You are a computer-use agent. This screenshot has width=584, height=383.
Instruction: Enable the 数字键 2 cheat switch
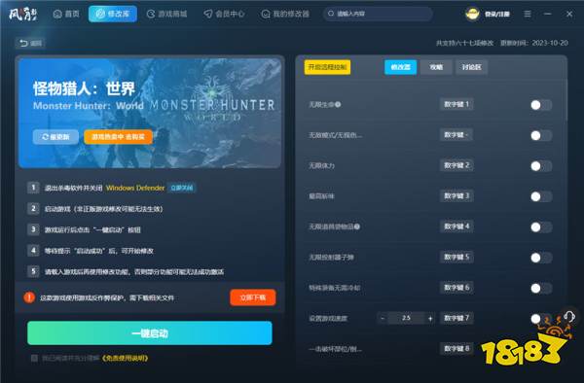pos(541,166)
